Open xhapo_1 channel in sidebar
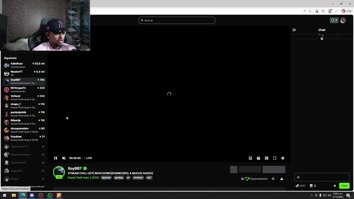The height and width of the screenshot is (199, 354). (x=24, y=106)
